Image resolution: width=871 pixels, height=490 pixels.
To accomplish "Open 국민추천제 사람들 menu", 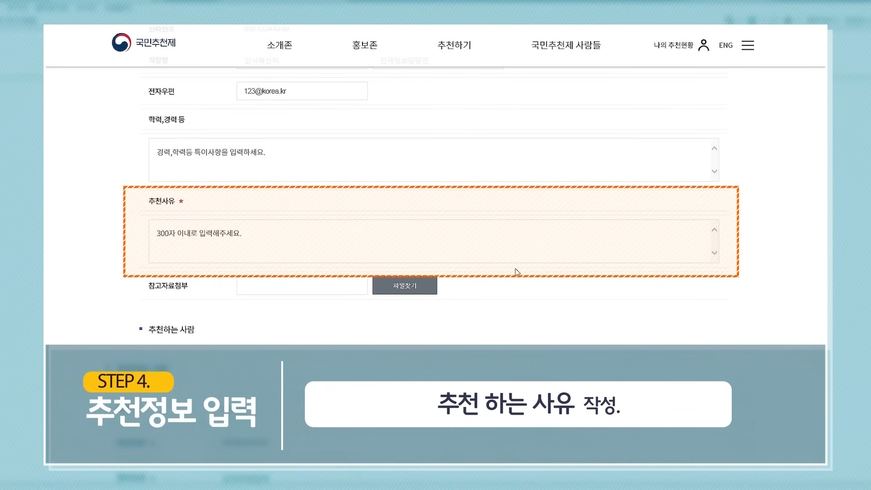I will click(566, 45).
